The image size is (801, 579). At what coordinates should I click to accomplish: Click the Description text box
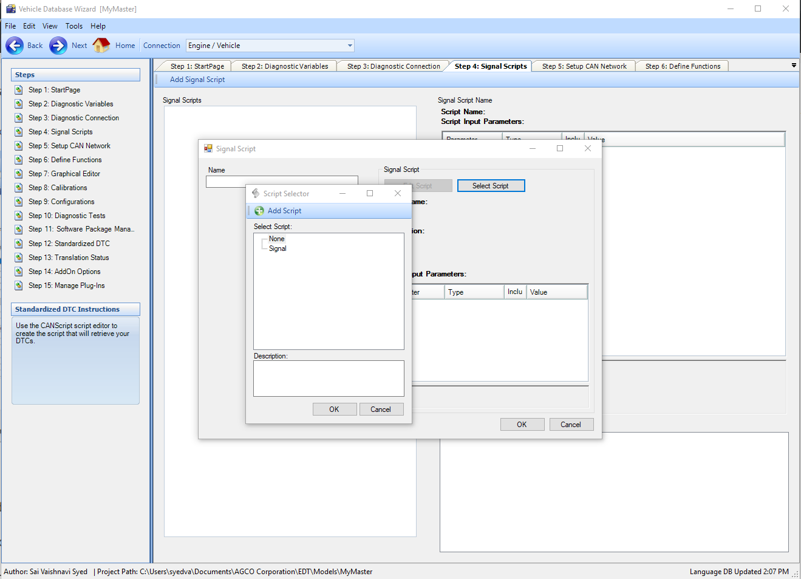[x=329, y=379]
